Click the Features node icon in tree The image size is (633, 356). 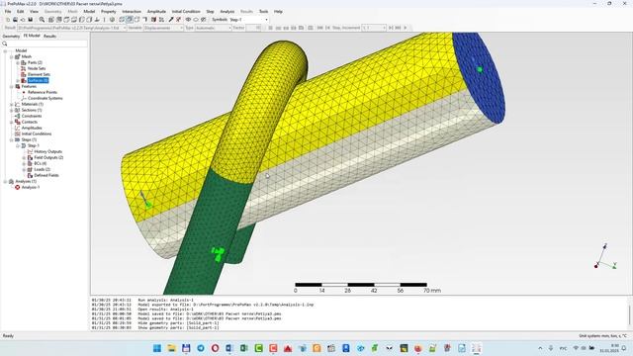click(x=18, y=86)
